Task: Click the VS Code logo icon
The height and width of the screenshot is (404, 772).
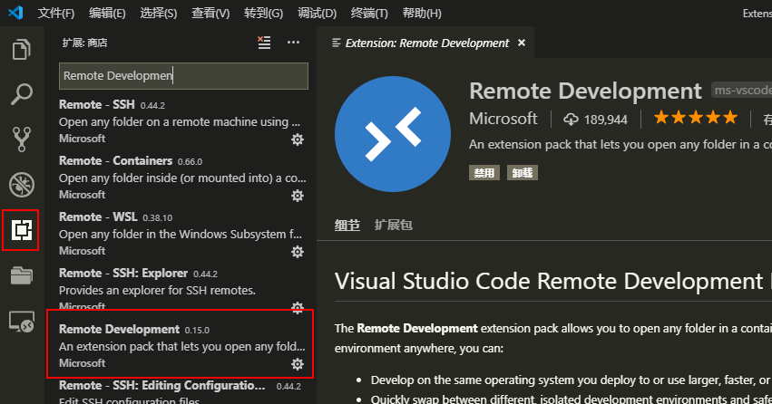Action: [15, 13]
